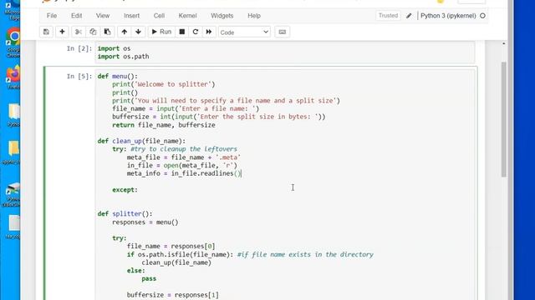Viewport: 535px width, 300px height.
Task: Click the 'buffersize = responses[1]' line
Action: pyautogui.click(x=173, y=294)
